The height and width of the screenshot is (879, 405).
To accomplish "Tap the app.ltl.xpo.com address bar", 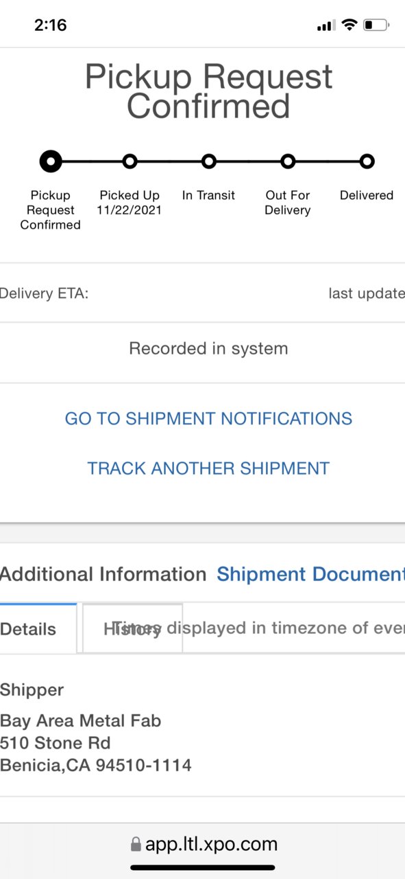I will click(203, 844).
